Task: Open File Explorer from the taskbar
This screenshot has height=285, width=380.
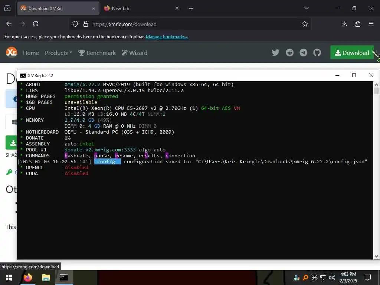Action: click(x=46, y=278)
